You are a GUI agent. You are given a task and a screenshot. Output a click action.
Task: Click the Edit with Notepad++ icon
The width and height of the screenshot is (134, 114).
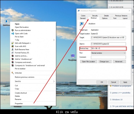pos(13,43)
